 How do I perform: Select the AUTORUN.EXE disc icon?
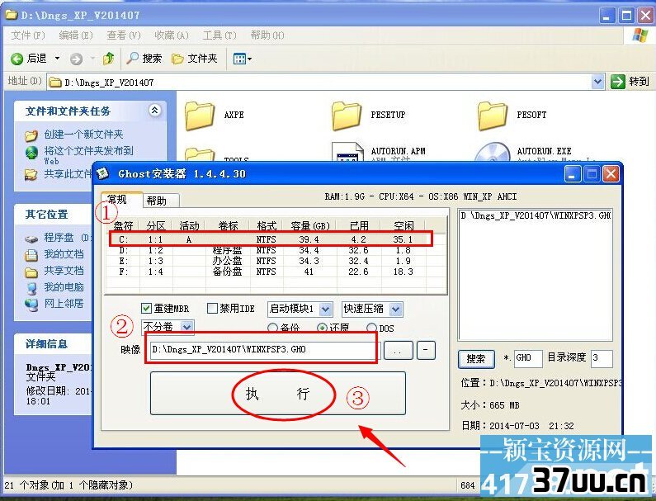[493, 153]
